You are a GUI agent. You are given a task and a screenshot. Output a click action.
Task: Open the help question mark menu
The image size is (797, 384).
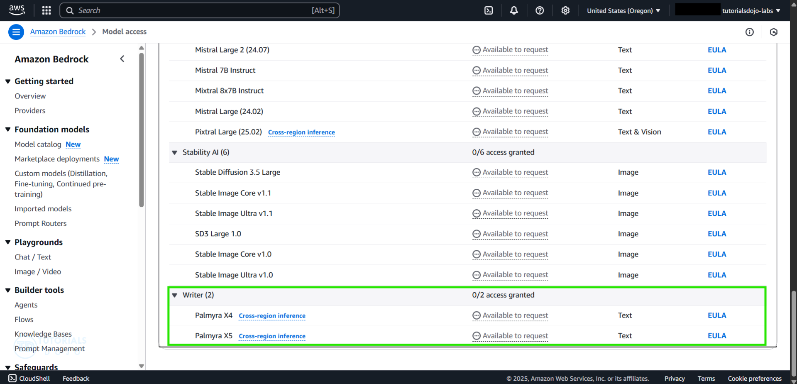coord(540,10)
